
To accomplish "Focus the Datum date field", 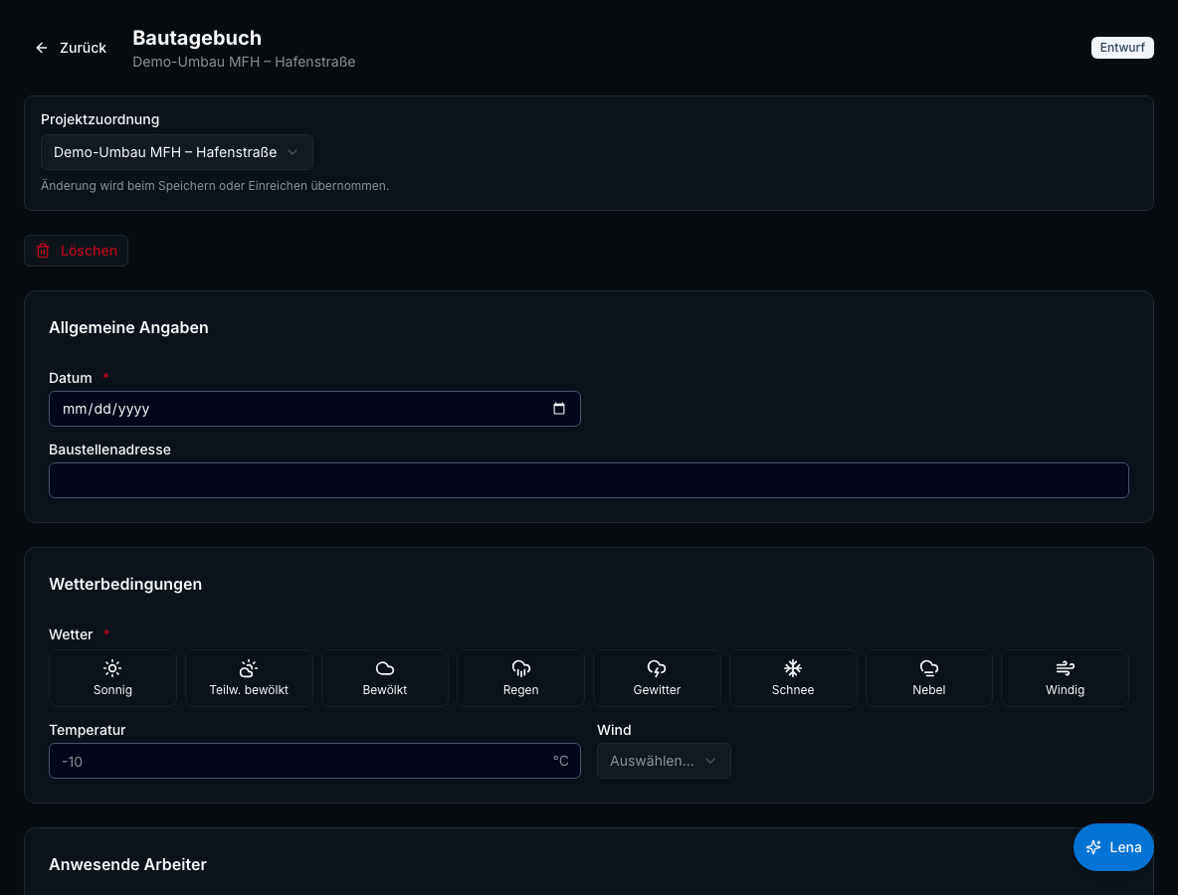I will [314, 409].
